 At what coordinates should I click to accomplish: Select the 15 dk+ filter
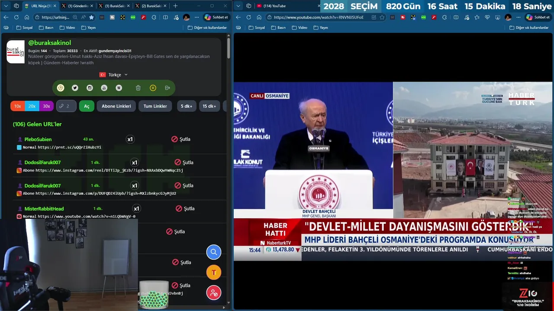tap(209, 106)
